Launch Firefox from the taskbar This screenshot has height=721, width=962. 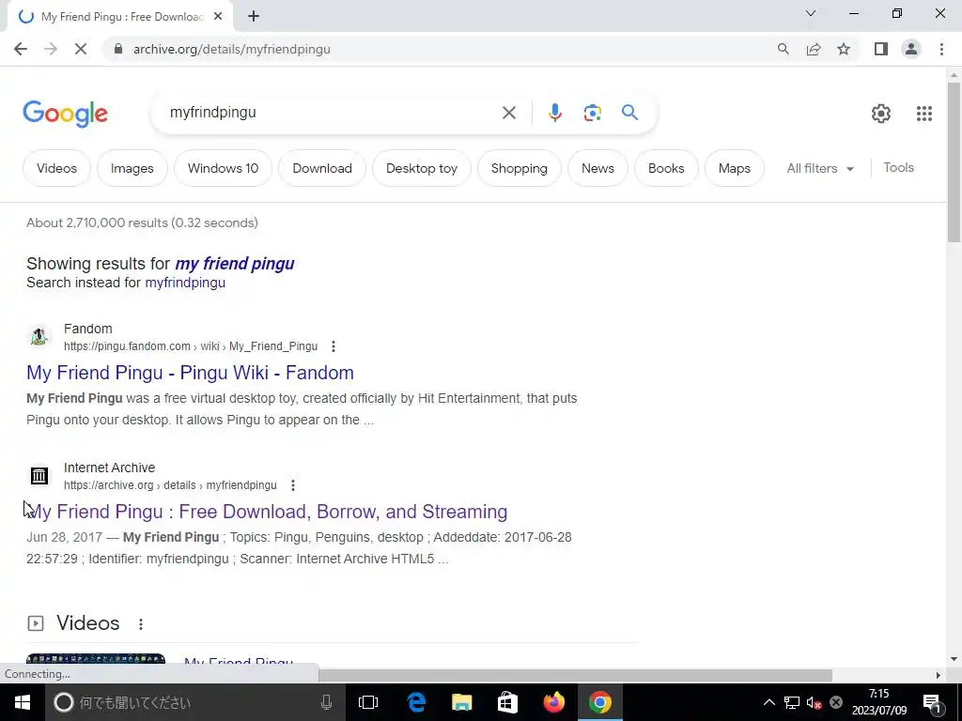click(x=554, y=702)
